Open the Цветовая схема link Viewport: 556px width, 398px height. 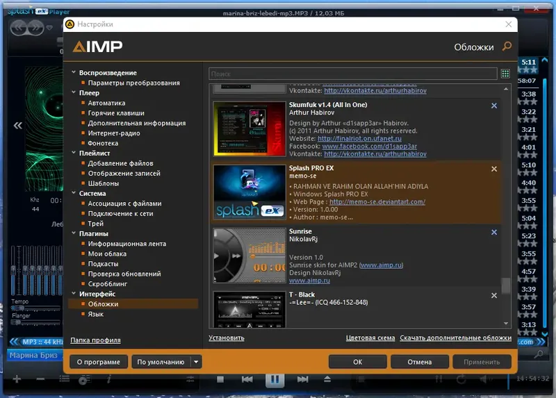[x=370, y=338]
